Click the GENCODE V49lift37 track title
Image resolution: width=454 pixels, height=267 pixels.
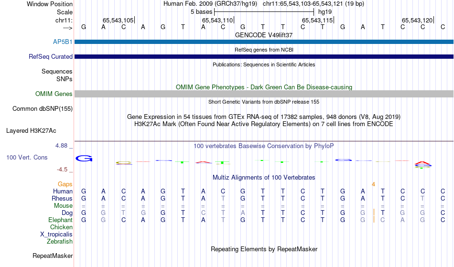264,35
